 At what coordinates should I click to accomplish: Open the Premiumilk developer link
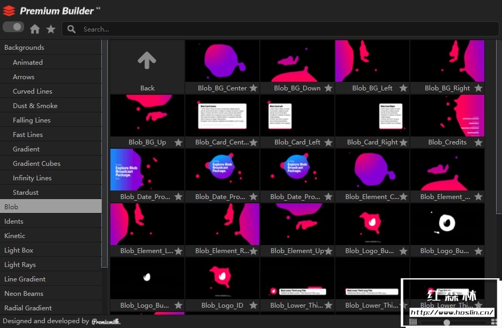[106, 322]
